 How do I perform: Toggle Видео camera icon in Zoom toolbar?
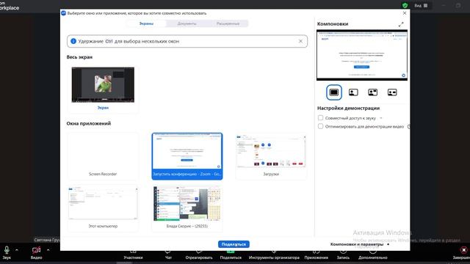coord(36,250)
